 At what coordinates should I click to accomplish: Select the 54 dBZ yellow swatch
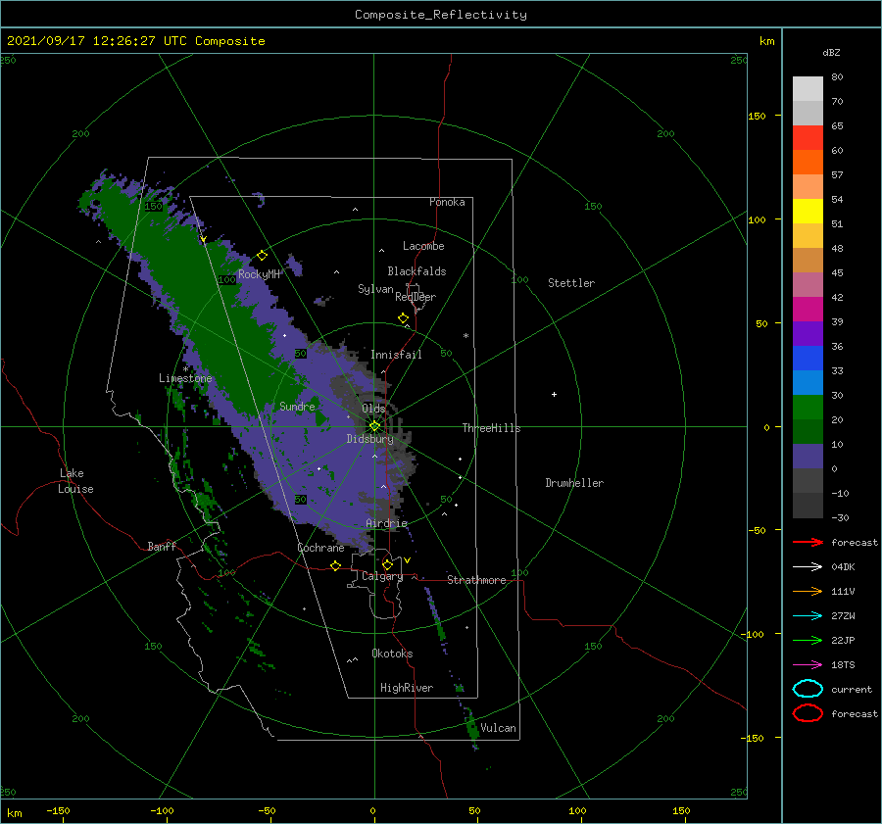(x=808, y=212)
